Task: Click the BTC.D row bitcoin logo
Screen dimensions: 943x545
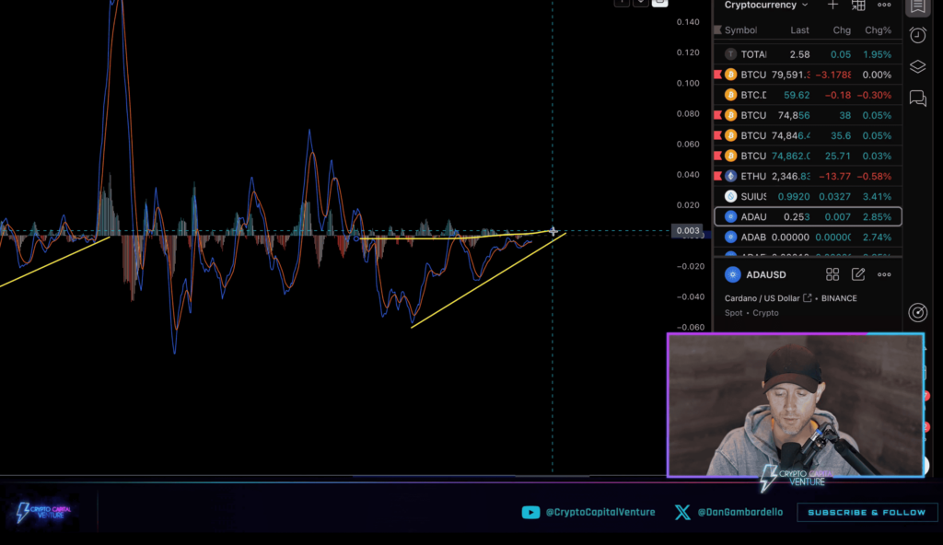Action: coord(730,95)
